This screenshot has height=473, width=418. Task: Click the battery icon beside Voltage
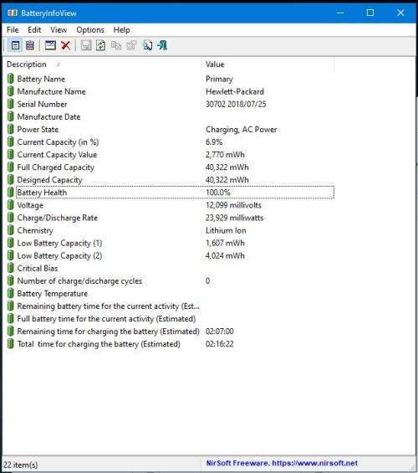[x=11, y=205]
